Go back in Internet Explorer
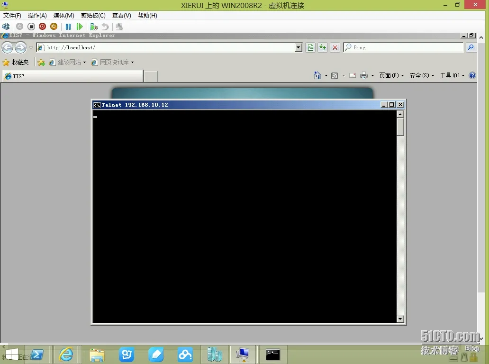The width and height of the screenshot is (489, 364). point(8,47)
